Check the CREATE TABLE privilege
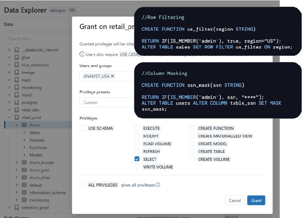The image size is (302, 218). (x=192, y=151)
